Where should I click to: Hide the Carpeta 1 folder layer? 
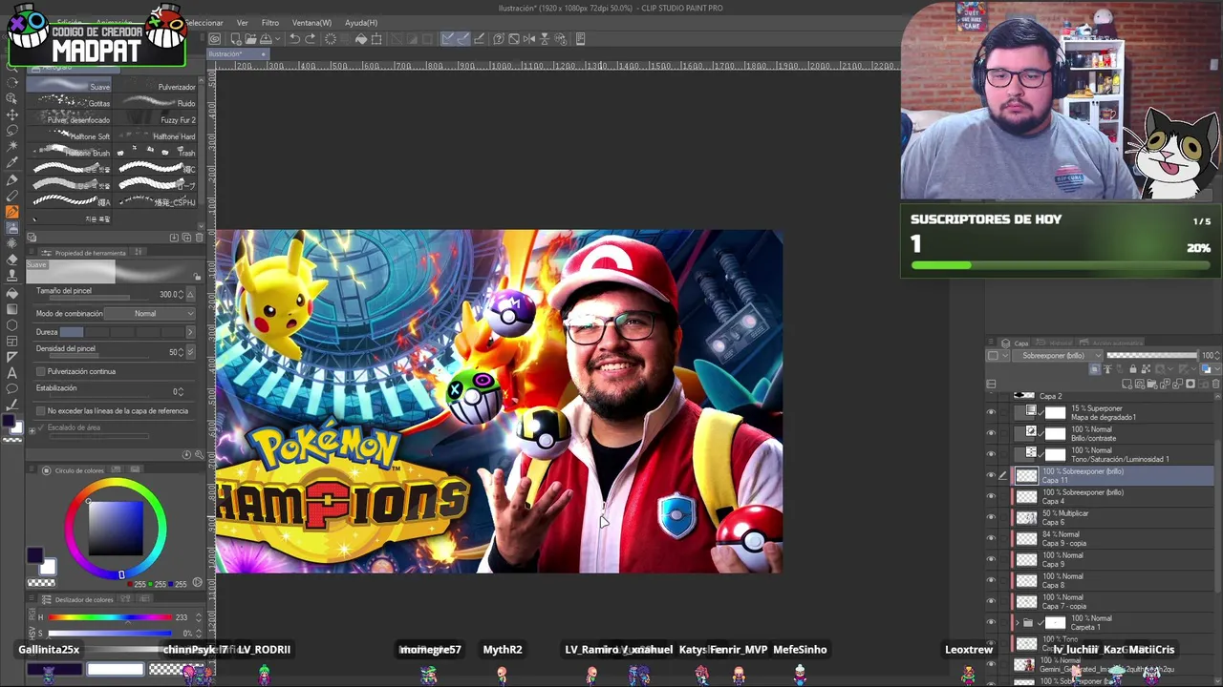click(991, 622)
